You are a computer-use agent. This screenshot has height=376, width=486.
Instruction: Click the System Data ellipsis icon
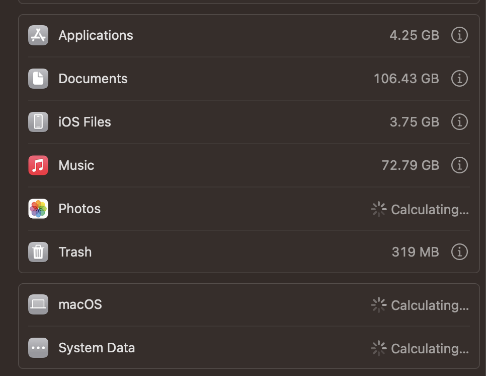click(38, 348)
